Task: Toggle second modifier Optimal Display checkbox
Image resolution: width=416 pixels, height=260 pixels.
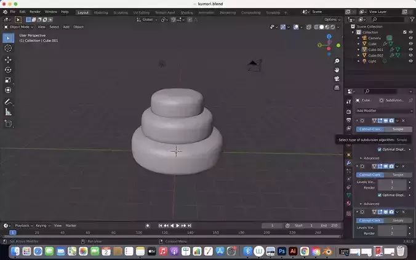Action: click(380, 195)
